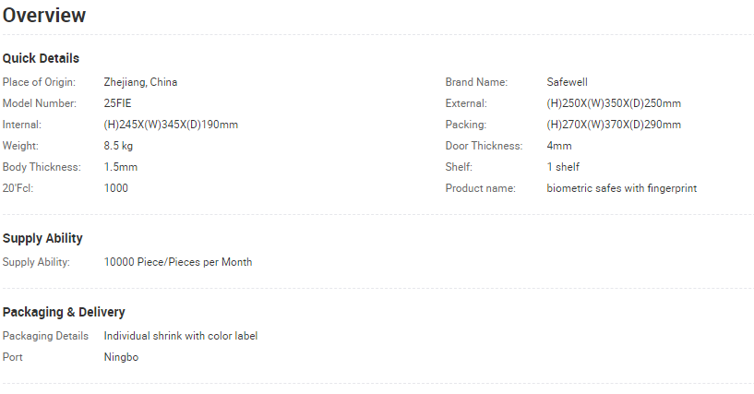Click the Overview heading

[x=44, y=16]
